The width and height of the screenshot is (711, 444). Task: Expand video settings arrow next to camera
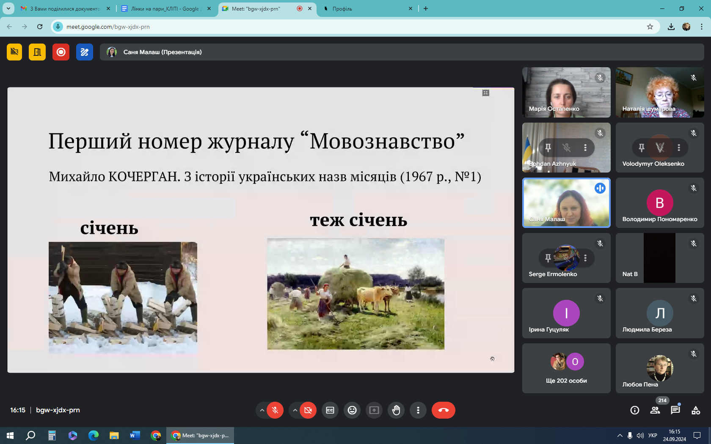[295, 410]
